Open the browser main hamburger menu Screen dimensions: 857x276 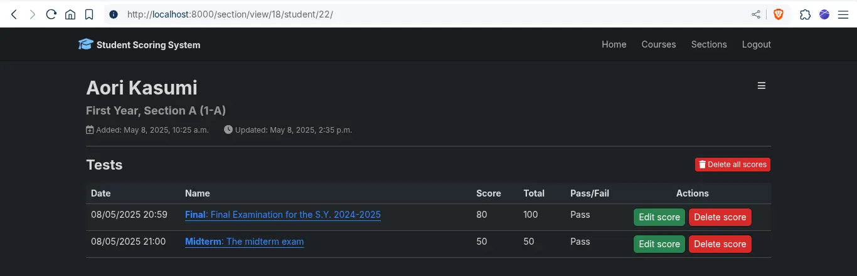[x=843, y=14]
